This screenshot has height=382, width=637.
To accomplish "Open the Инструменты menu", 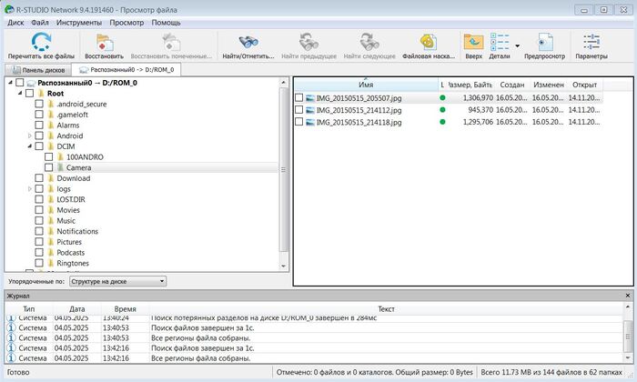I will tap(79, 23).
